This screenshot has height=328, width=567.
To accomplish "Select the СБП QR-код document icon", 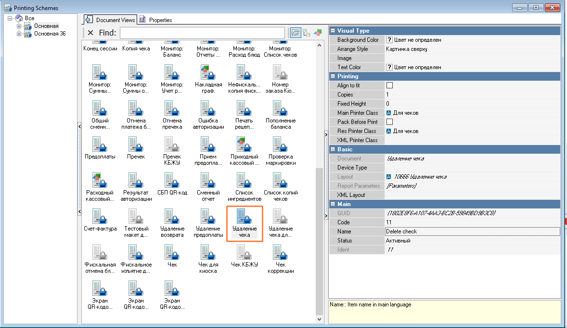I will point(172,180).
